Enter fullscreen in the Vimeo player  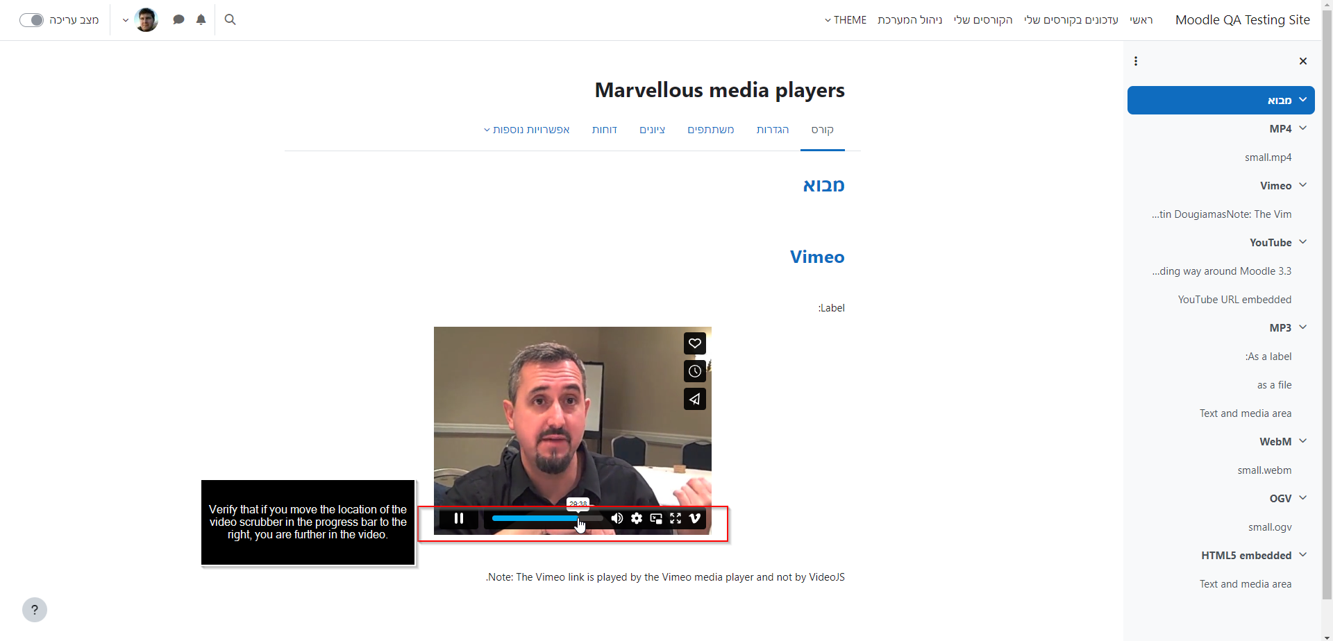pyautogui.click(x=676, y=518)
